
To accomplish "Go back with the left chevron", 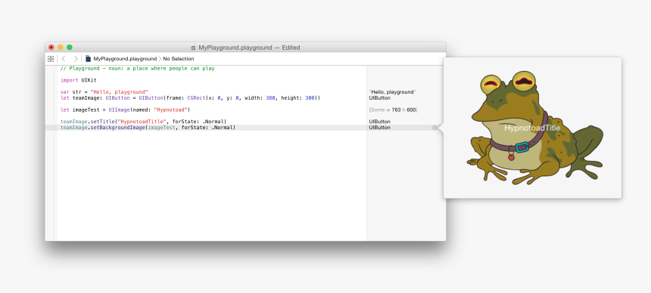I will 63,59.
